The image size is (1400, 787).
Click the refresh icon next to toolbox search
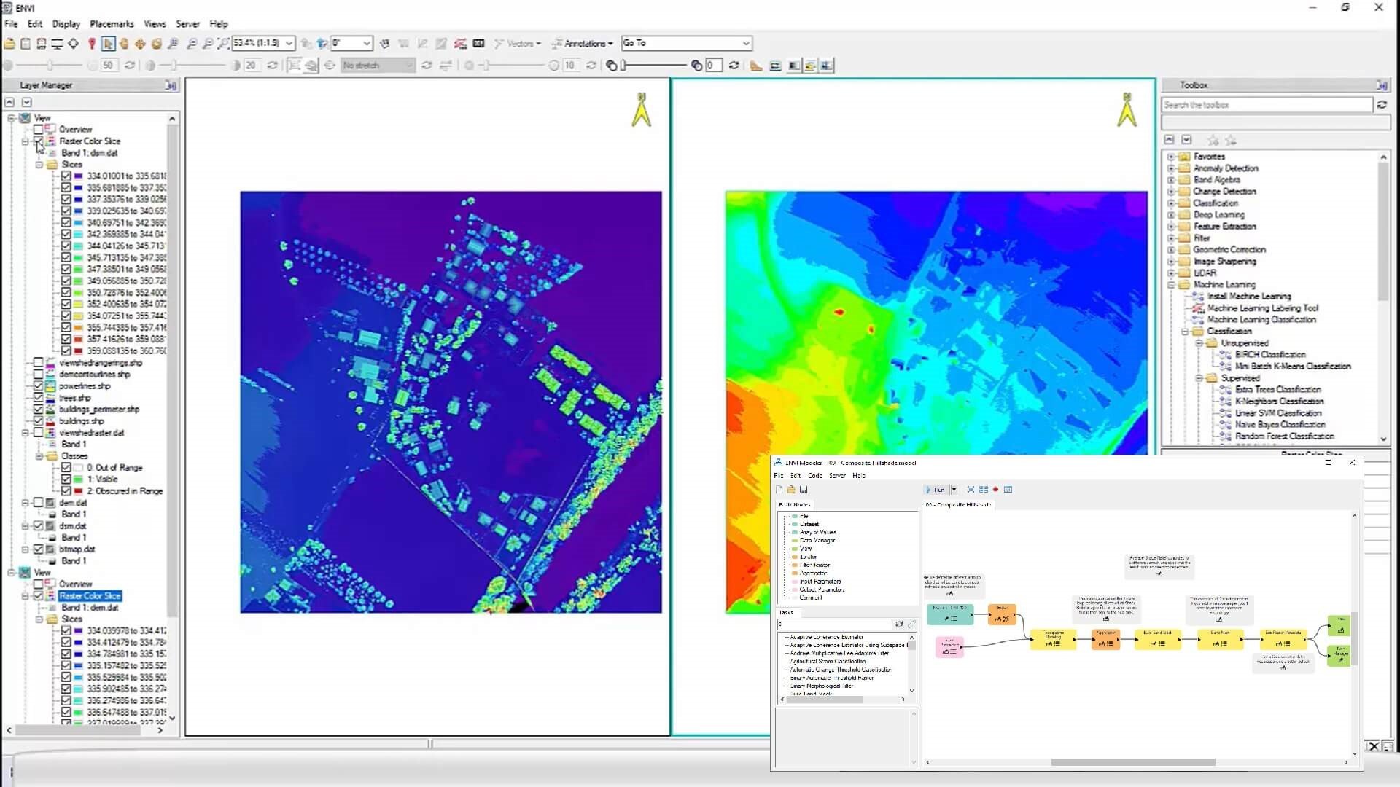coord(1382,105)
